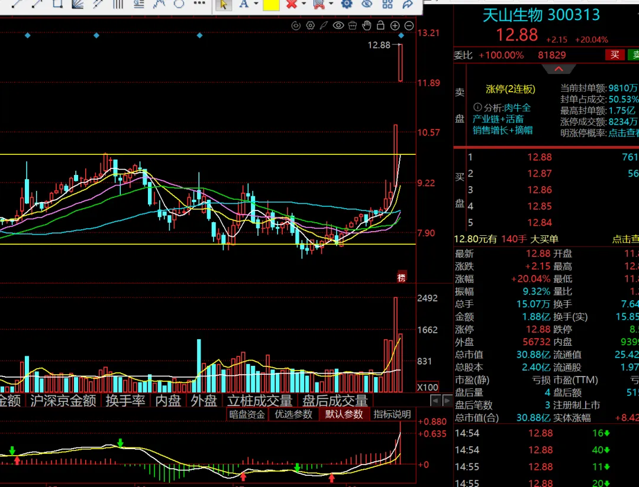Screen dimensions: 639x487
Task: Zoom in chart with plus icon
Action: 395,25
